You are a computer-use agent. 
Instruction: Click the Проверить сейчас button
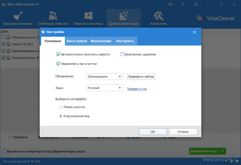(x=141, y=77)
